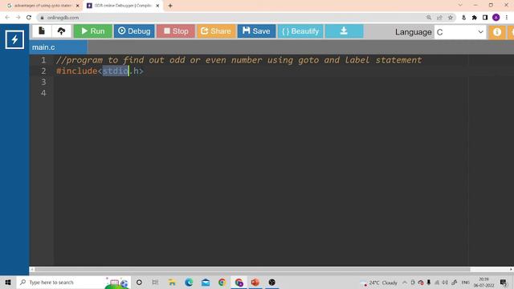The width and height of the screenshot is (514, 289).
Task: Click the share page icon in address bar
Action: [x=439, y=18]
